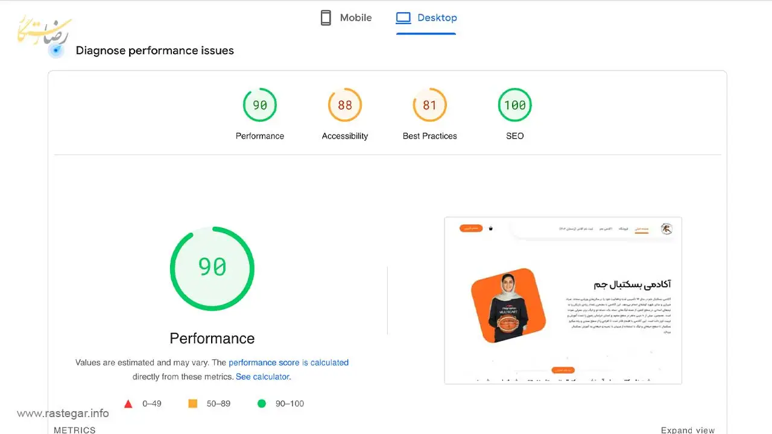Click the 'Diagnose performance issues' heading
772x434 pixels.
155,51
